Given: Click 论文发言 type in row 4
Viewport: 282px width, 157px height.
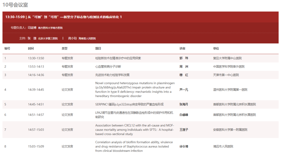Looking at the screenshot, I should (x=67, y=89).
